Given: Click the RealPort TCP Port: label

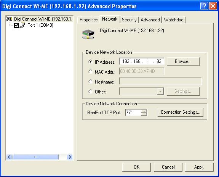Looking at the screenshot, I should [104, 113].
